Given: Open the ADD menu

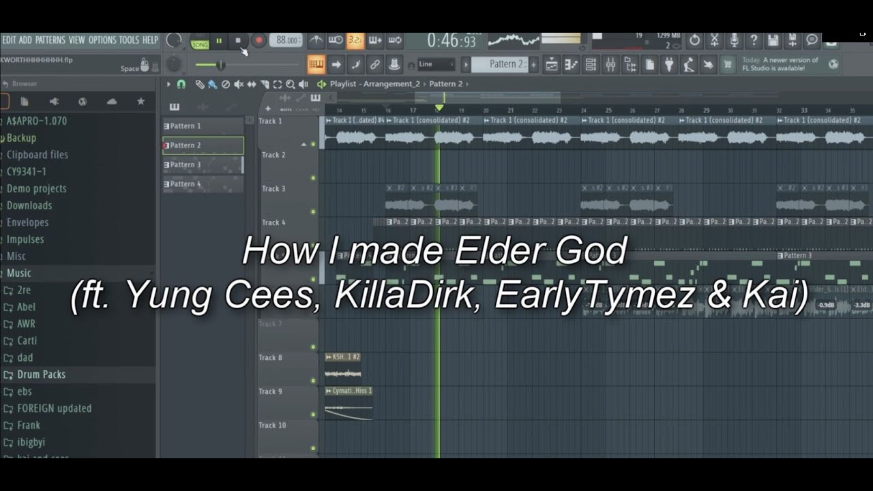Looking at the screenshot, I should [26, 40].
